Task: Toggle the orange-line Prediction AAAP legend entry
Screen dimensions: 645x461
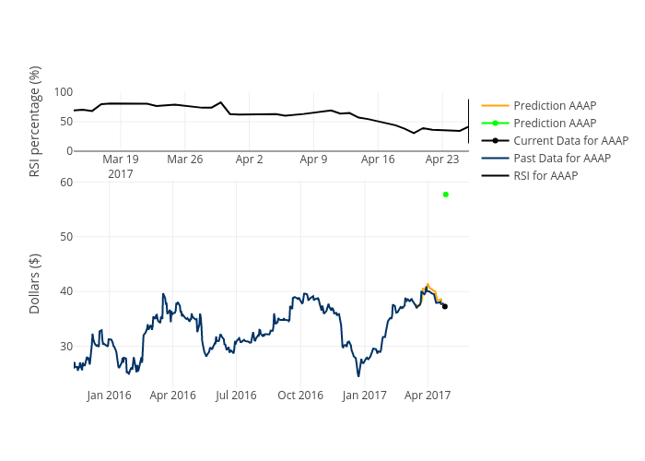Action: tap(554, 105)
